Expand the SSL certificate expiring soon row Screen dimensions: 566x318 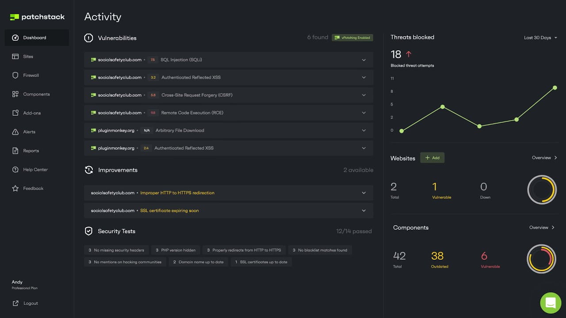(x=363, y=211)
